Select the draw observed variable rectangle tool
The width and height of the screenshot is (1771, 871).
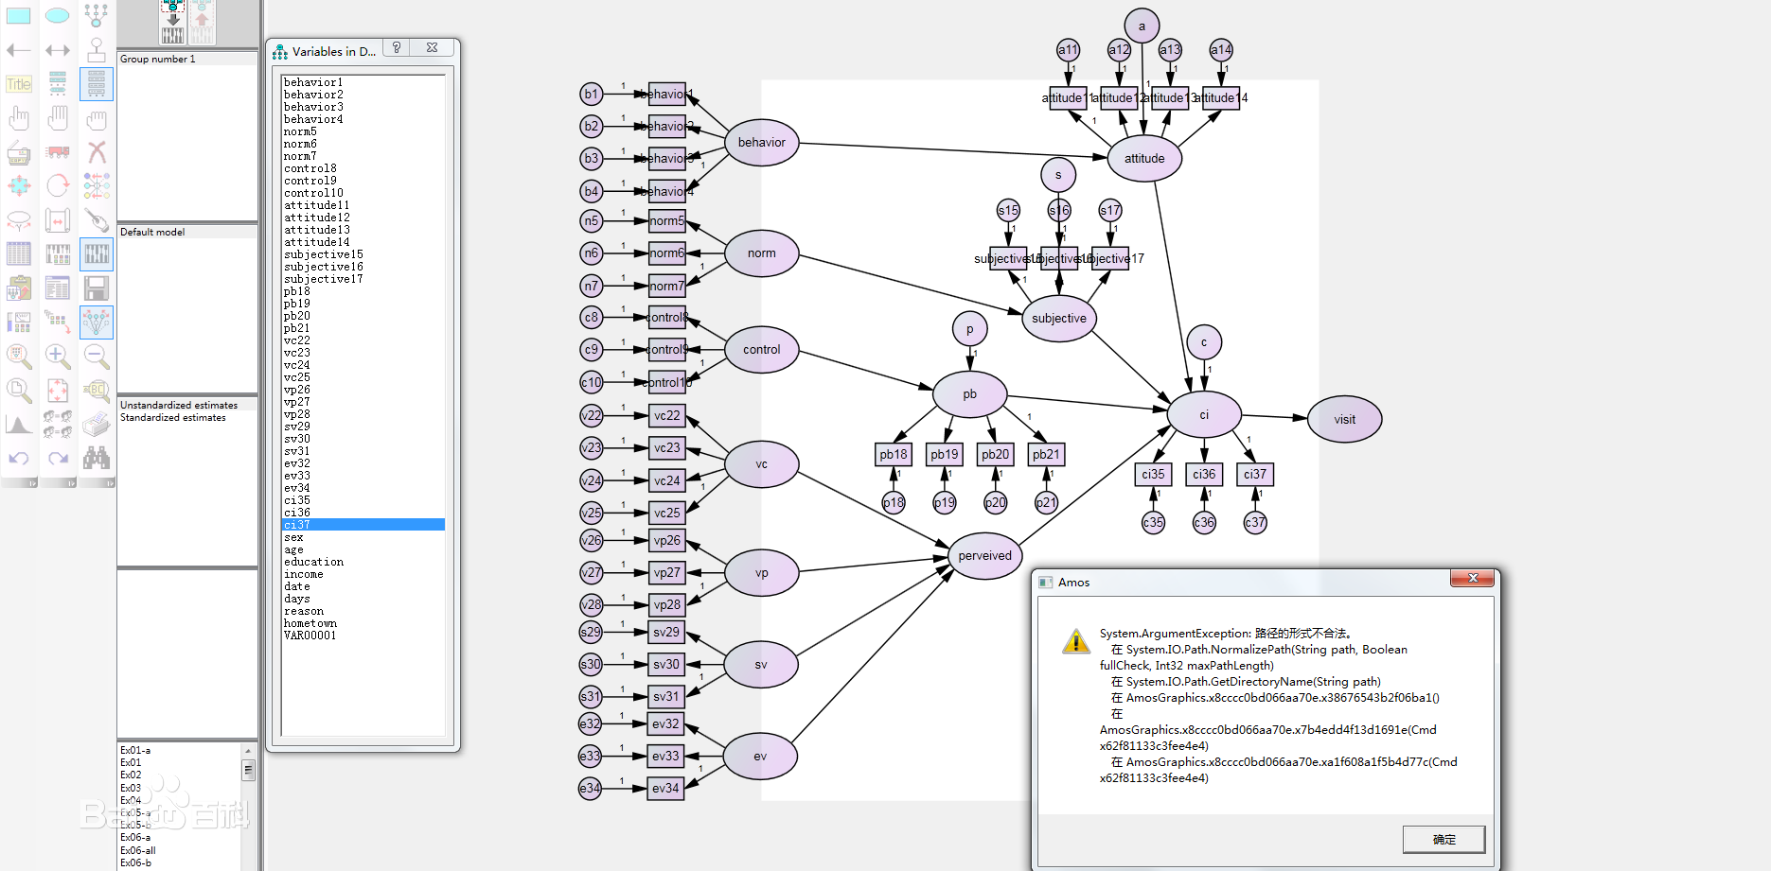tap(19, 15)
